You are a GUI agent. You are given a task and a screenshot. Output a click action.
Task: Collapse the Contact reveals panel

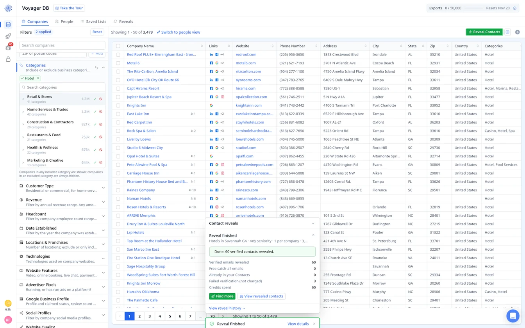[x=313, y=223]
